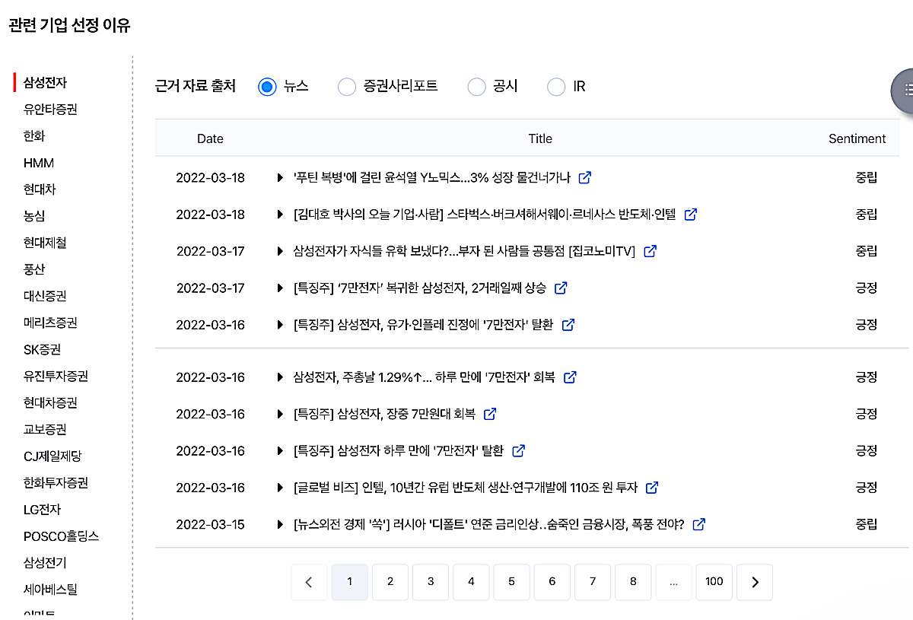
Task: Click the pagination ellipsis button
Action: pos(673,582)
